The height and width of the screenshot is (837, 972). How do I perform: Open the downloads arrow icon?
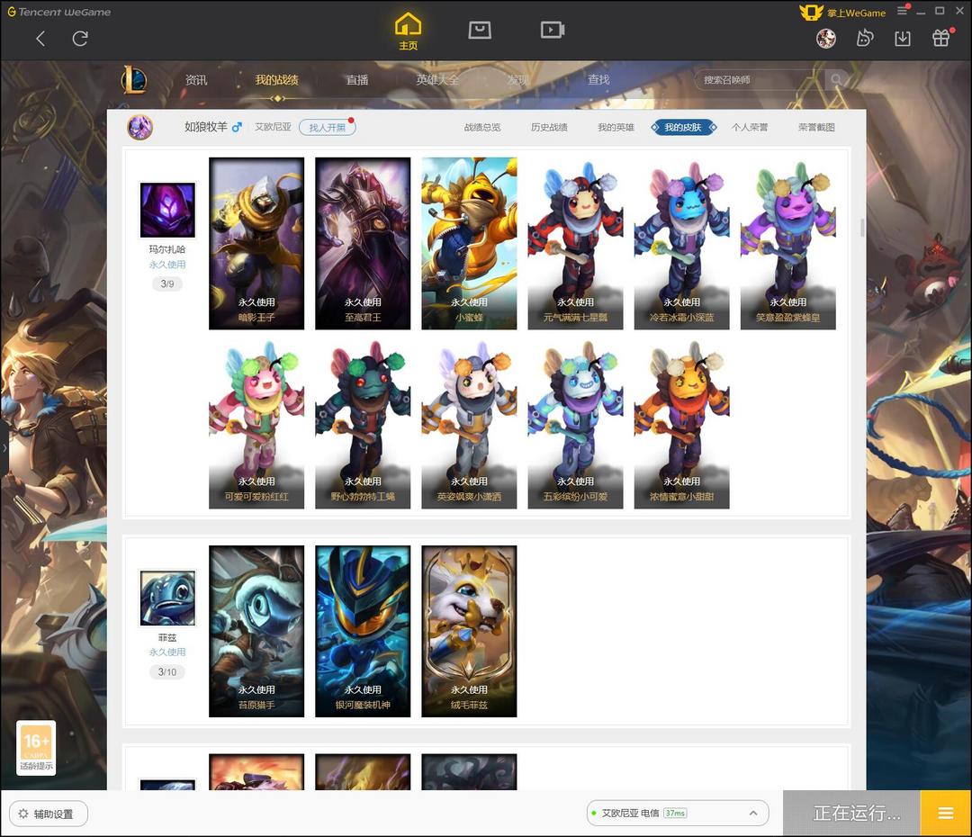pos(903,39)
